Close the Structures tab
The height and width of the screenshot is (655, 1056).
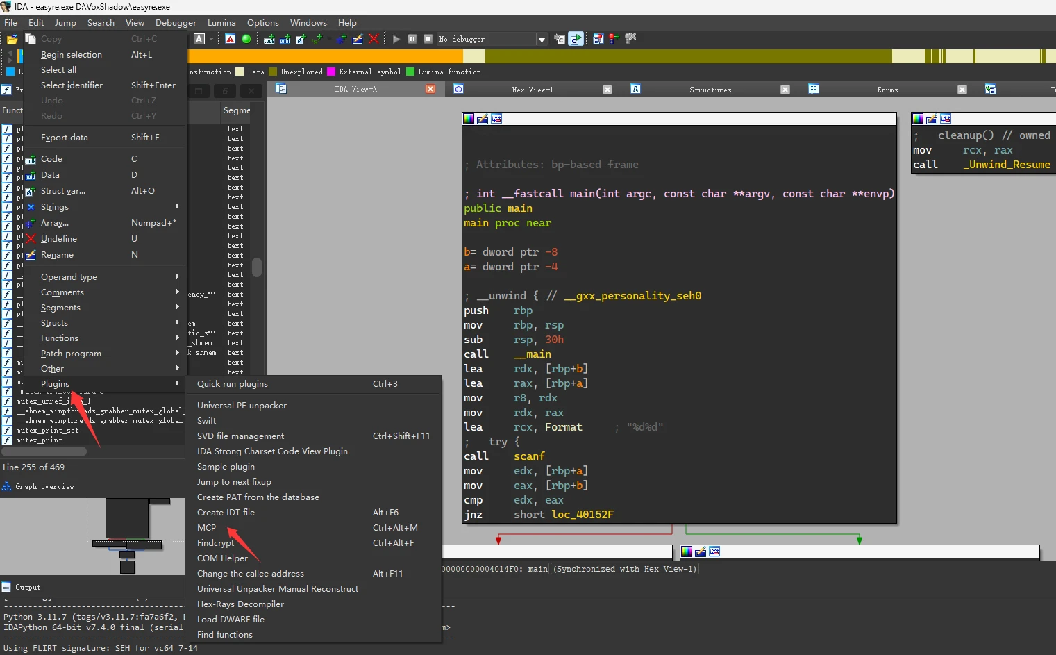pos(785,90)
